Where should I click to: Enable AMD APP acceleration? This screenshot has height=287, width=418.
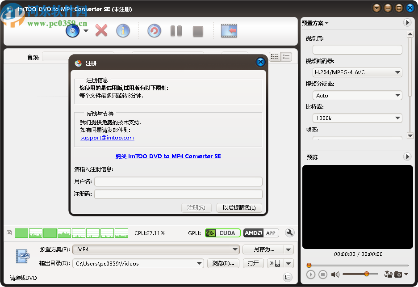coord(261,232)
